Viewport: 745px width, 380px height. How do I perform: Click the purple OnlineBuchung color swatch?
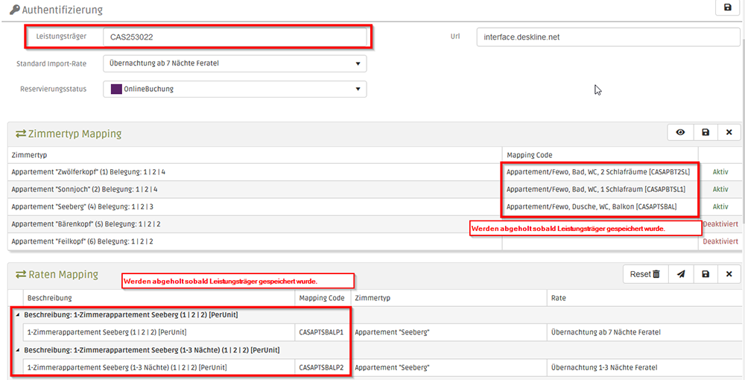(115, 89)
